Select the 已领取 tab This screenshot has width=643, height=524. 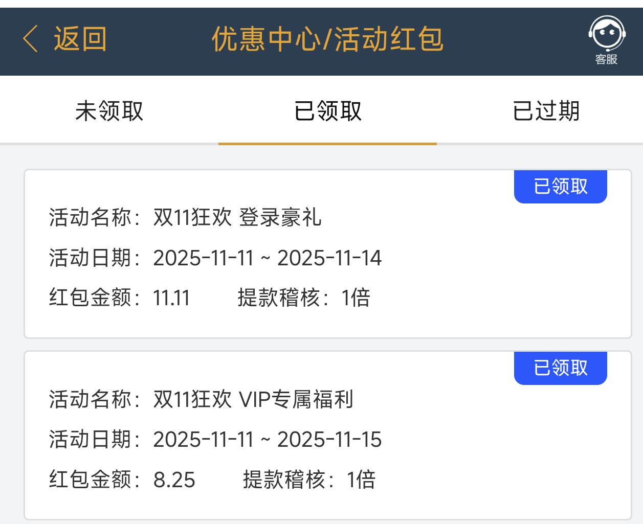(x=328, y=111)
